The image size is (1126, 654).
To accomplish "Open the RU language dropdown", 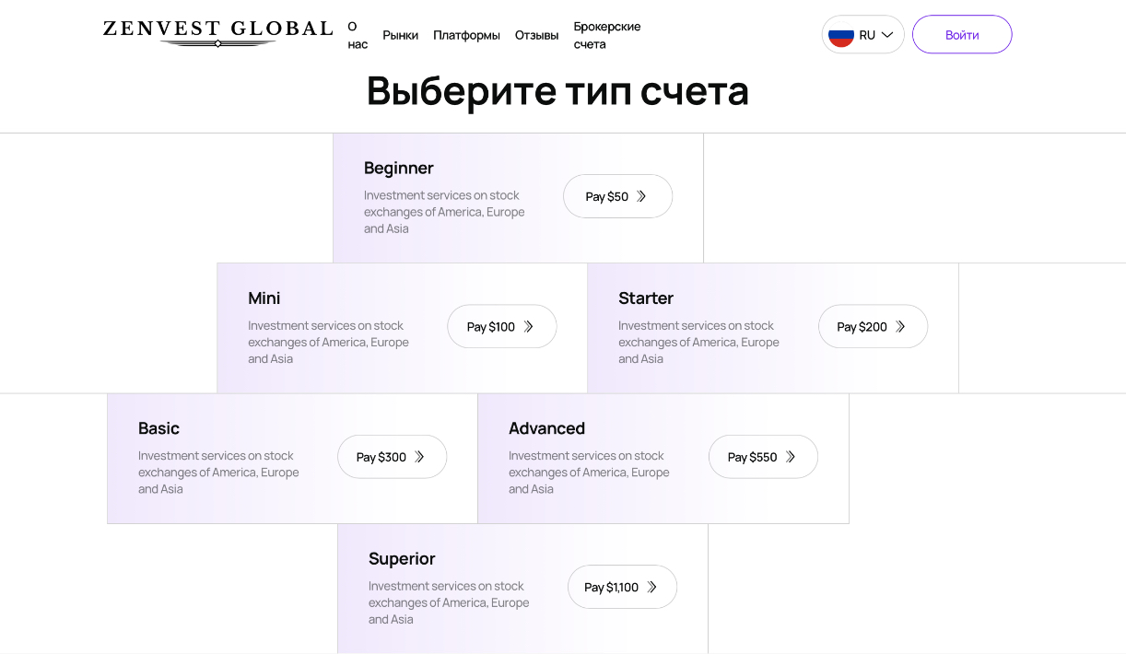I will pos(862,34).
